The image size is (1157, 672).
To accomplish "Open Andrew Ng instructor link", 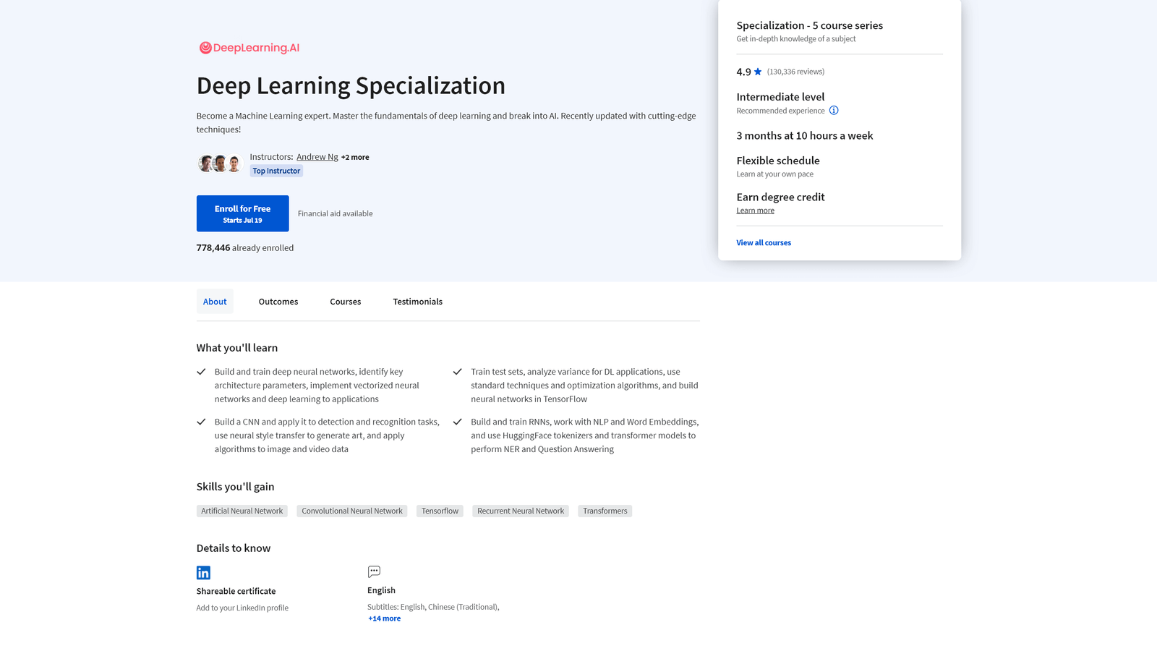I will 317,157.
